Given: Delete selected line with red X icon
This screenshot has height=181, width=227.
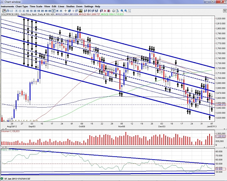Looking at the screenshot, I should 105,11.
